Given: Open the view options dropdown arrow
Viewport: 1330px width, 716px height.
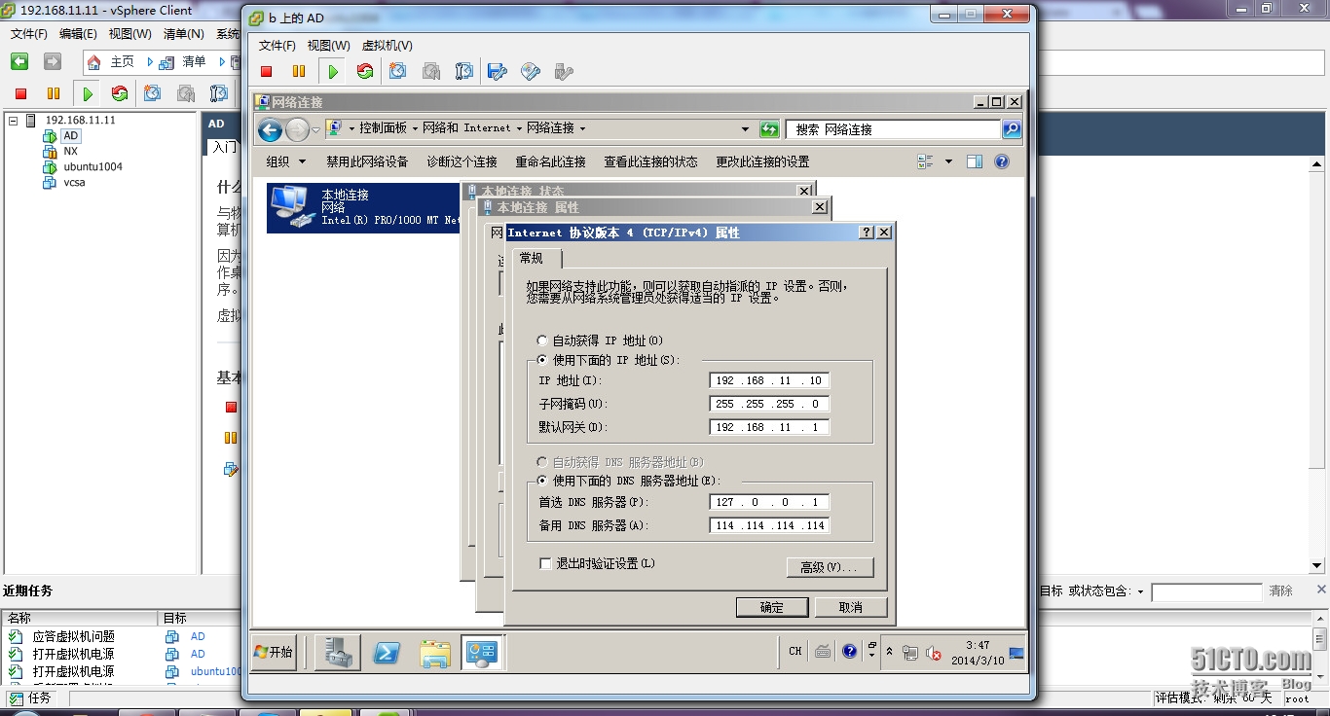Looking at the screenshot, I should click(948, 161).
